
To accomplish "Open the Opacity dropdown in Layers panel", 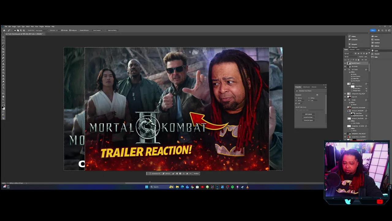I will tap(369, 57).
